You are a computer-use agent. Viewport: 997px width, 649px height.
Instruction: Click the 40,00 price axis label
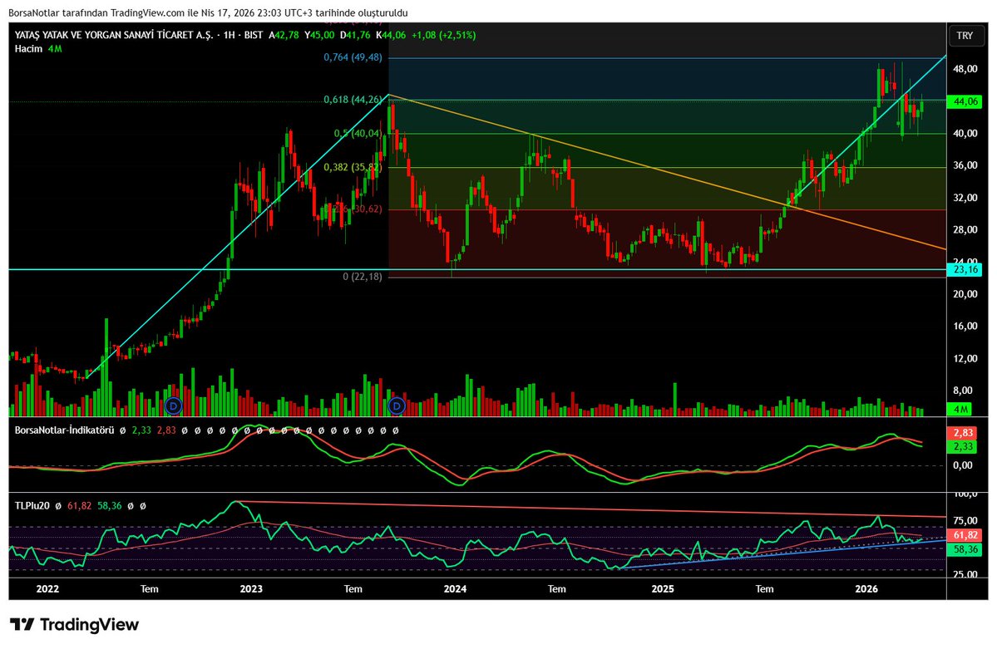point(965,134)
